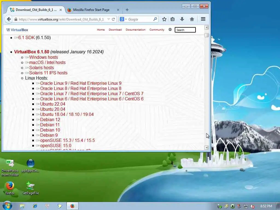
Task: Open the Download navigation link
Action: click(x=115, y=30)
